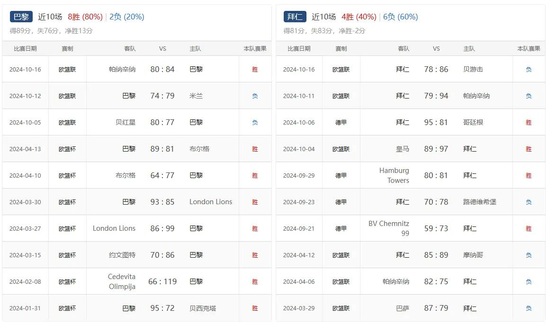Select home team 摩纳哥
This screenshot has width=548, height=325.
(x=473, y=255)
